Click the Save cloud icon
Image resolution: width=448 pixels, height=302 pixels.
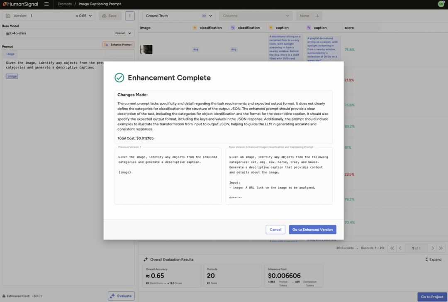105,15
